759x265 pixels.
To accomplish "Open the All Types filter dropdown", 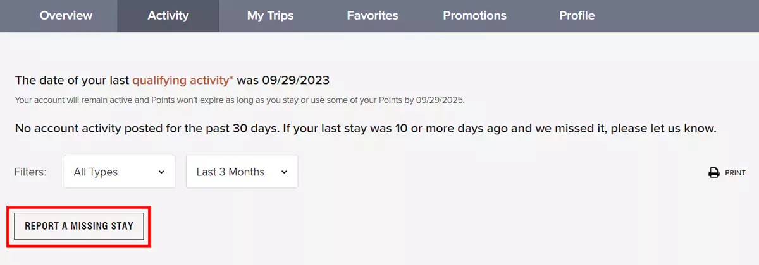I will 119,172.
